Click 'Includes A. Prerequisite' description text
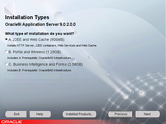 point(39,58)
